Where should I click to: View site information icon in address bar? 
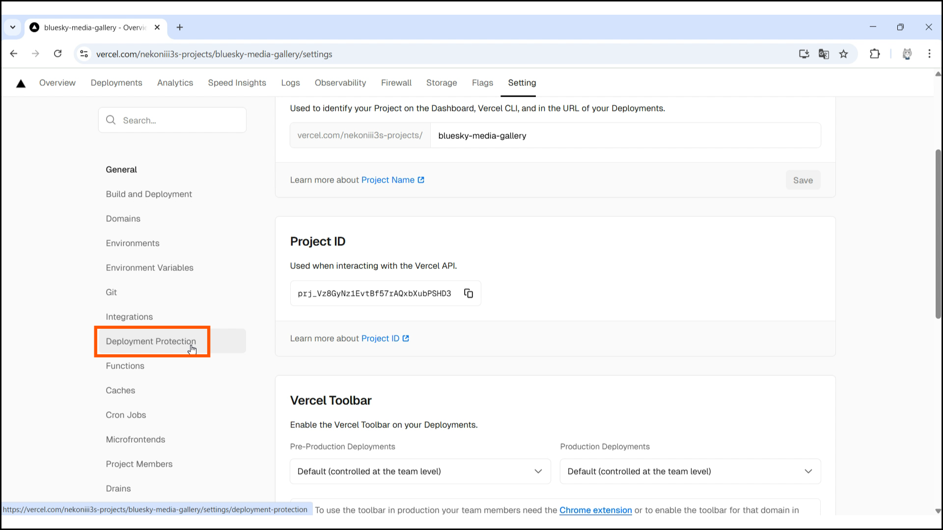(x=84, y=54)
